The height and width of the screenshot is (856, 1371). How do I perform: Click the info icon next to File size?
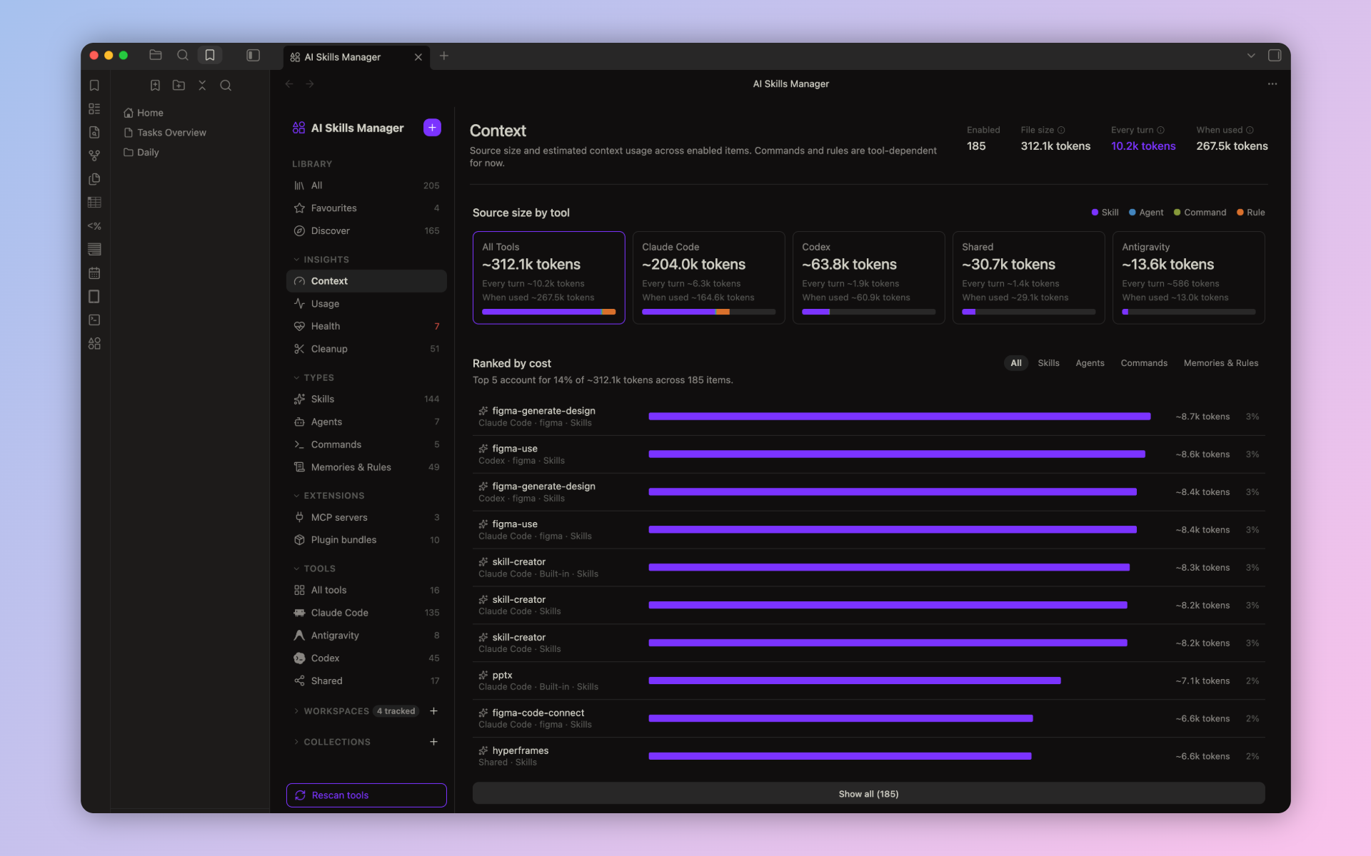(x=1061, y=130)
